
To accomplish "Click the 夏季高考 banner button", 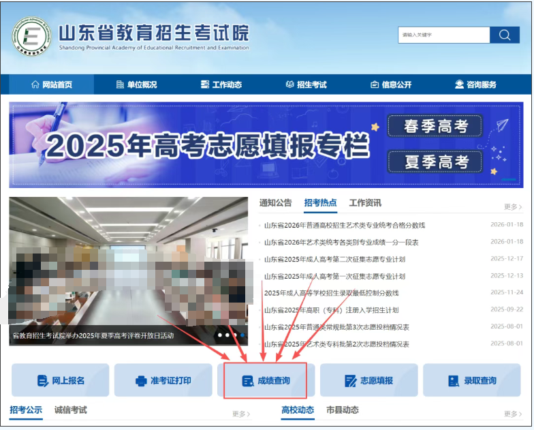I will pos(435,162).
